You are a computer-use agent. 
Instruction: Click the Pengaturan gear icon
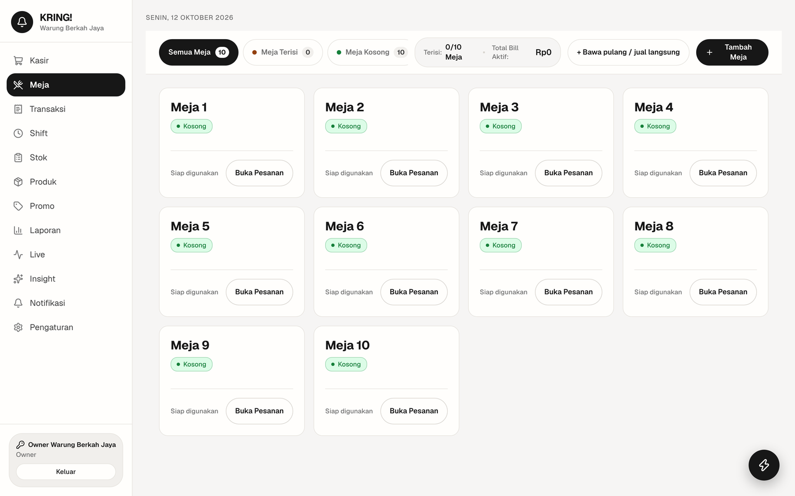(x=18, y=327)
